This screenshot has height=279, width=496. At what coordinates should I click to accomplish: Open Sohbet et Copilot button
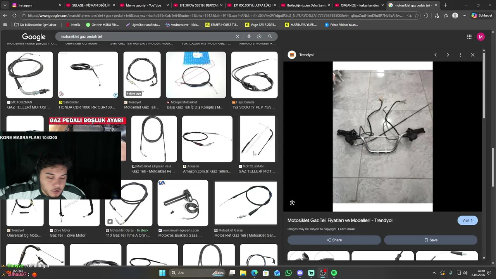pyautogui.click(x=482, y=15)
